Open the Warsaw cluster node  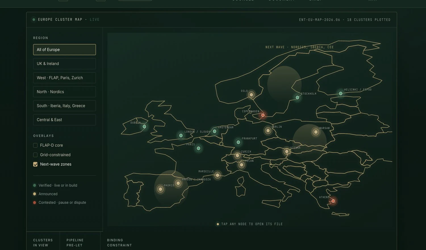(316, 132)
